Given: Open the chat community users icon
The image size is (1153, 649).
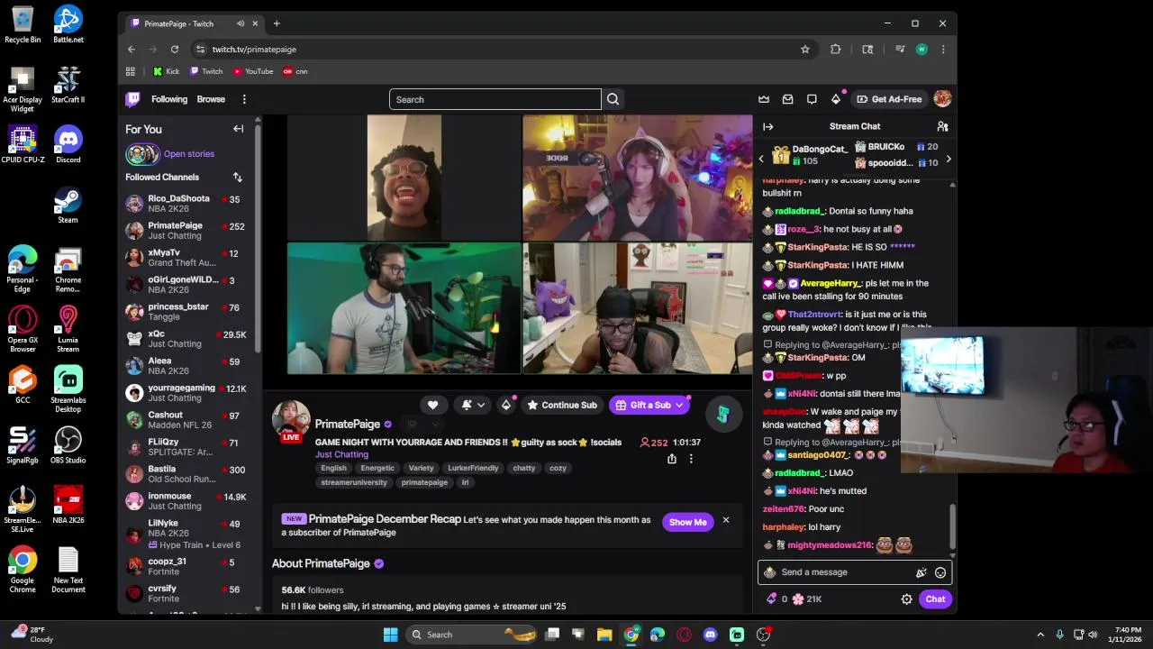Looking at the screenshot, I should 942,126.
